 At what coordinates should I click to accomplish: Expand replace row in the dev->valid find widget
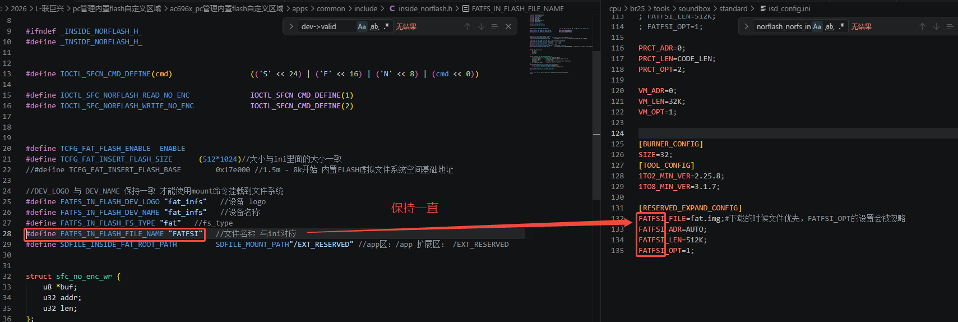[x=291, y=26]
